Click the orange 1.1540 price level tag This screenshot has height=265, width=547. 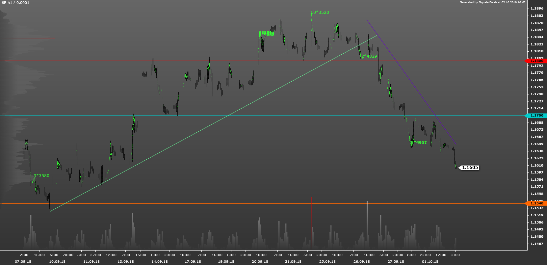[536, 203]
